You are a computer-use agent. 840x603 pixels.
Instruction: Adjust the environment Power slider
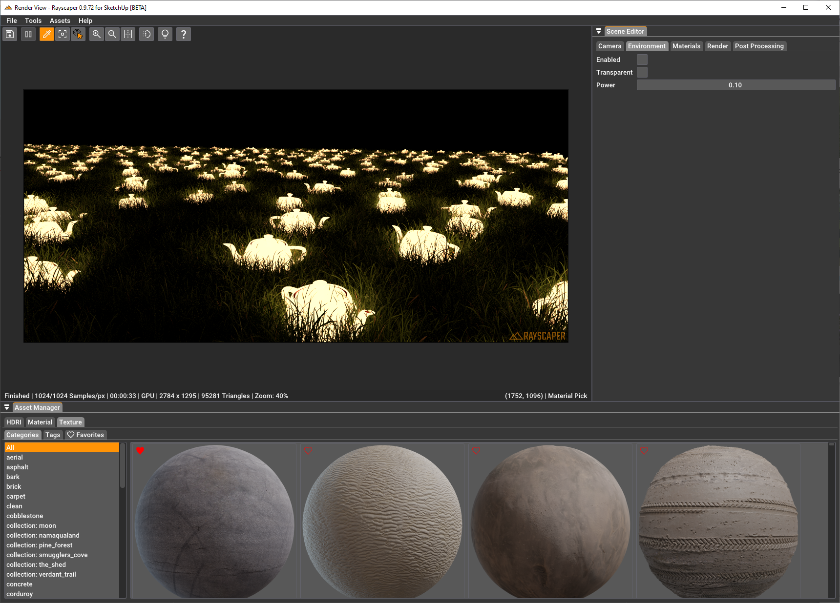[x=735, y=85]
